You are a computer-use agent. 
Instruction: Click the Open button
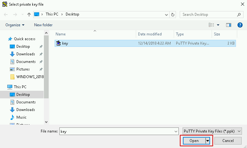(x=194, y=141)
